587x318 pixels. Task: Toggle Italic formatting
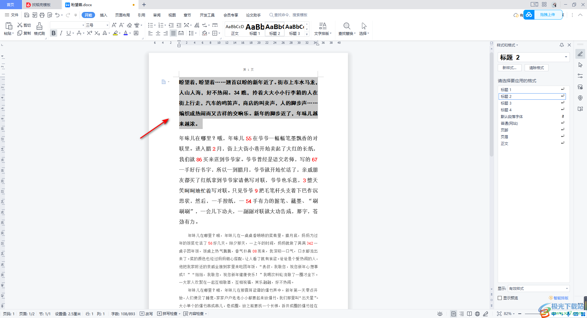click(x=61, y=33)
